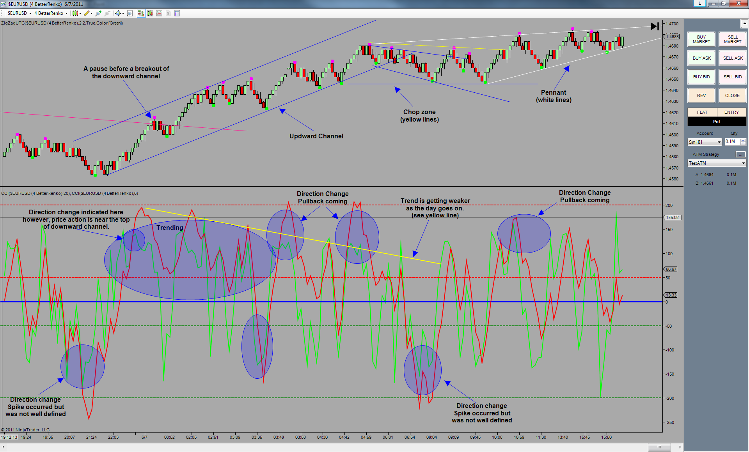The width and height of the screenshot is (749, 452).
Task: Click the horizontal scrollbar right arrow
Action: coord(680,447)
